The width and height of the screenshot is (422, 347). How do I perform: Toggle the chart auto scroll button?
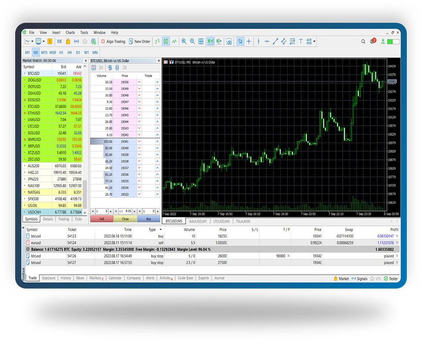[x=210, y=41]
